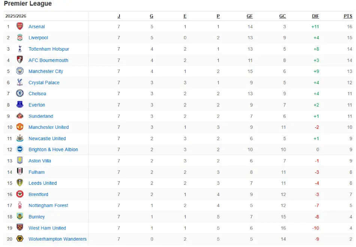The width and height of the screenshot is (356, 247).
Task: Click the 2025/2026 season header cell
Action: (x=16, y=16)
